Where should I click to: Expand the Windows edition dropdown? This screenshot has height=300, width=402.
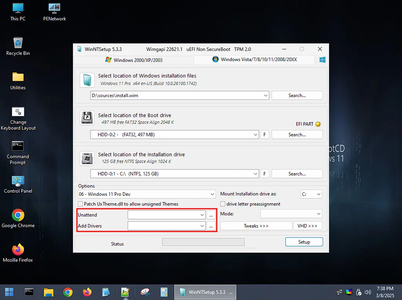pos(147,194)
